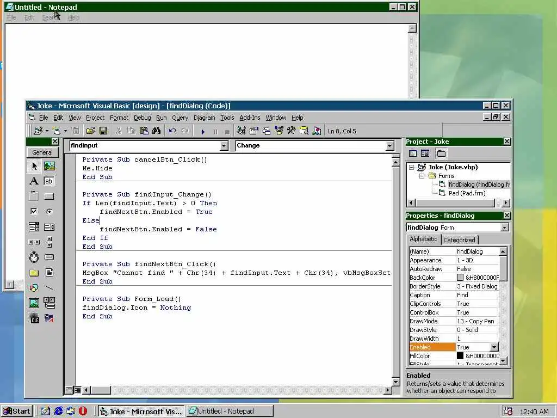The image size is (557, 418).
Task: Select the CheckBox control tool
Action: click(x=34, y=212)
